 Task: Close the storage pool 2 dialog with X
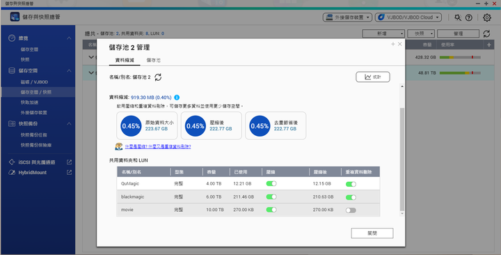coord(399,44)
